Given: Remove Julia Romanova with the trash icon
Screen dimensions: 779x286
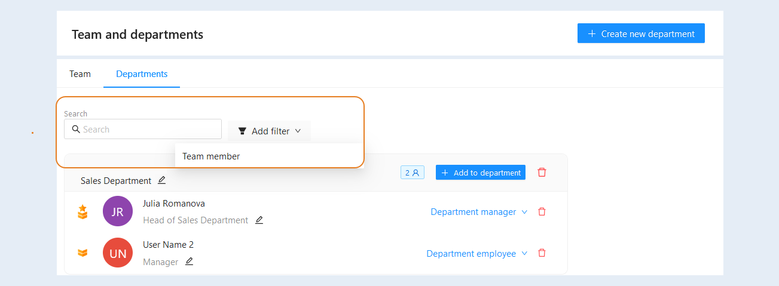Looking at the screenshot, I should (542, 212).
